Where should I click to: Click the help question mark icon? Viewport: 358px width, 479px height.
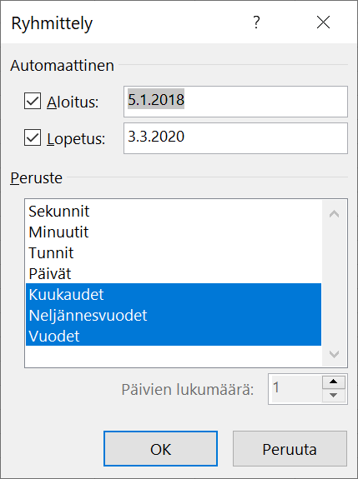point(256,22)
